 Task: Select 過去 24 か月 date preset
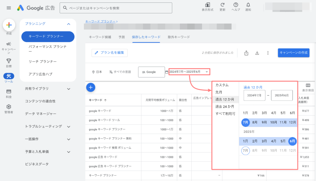pos(225,106)
